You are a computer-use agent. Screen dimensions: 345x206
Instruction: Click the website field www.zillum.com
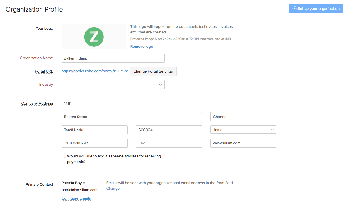pyautogui.click(x=243, y=143)
